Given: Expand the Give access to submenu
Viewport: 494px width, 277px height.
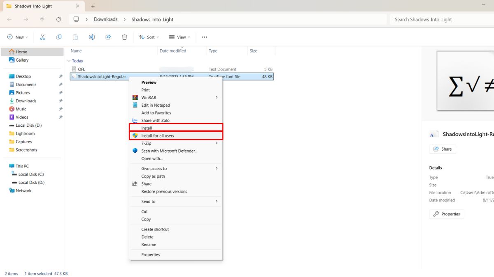Looking at the screenshot, I should (217, 169).
